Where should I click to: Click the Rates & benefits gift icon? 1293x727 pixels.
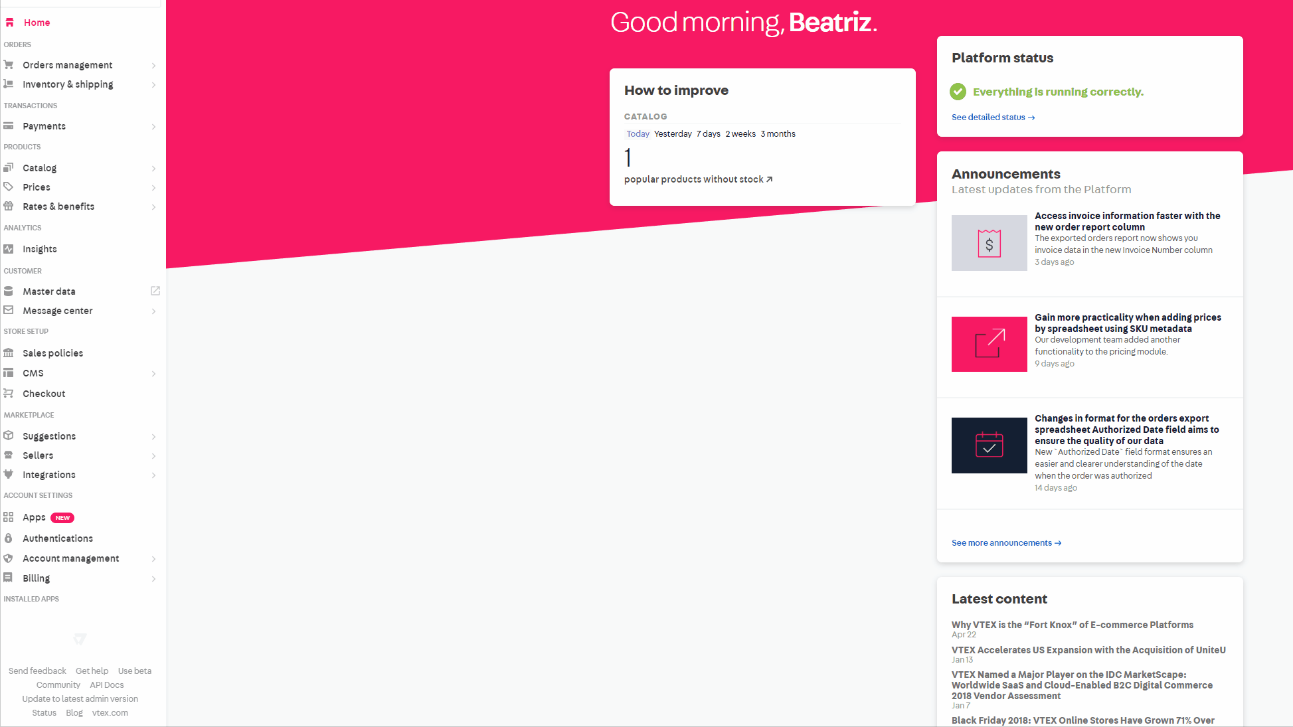[9, 206]
